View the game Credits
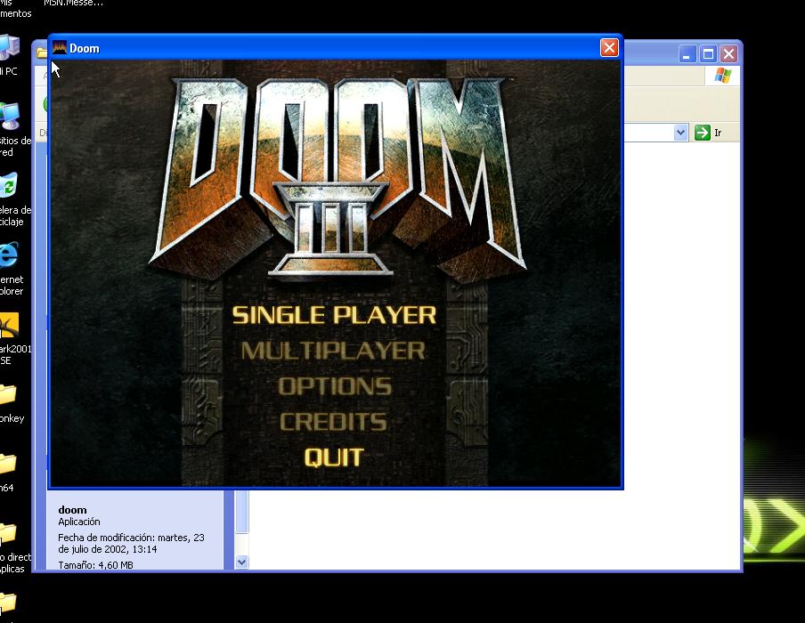The image size is (805, 623). click(x=333, y=422)
